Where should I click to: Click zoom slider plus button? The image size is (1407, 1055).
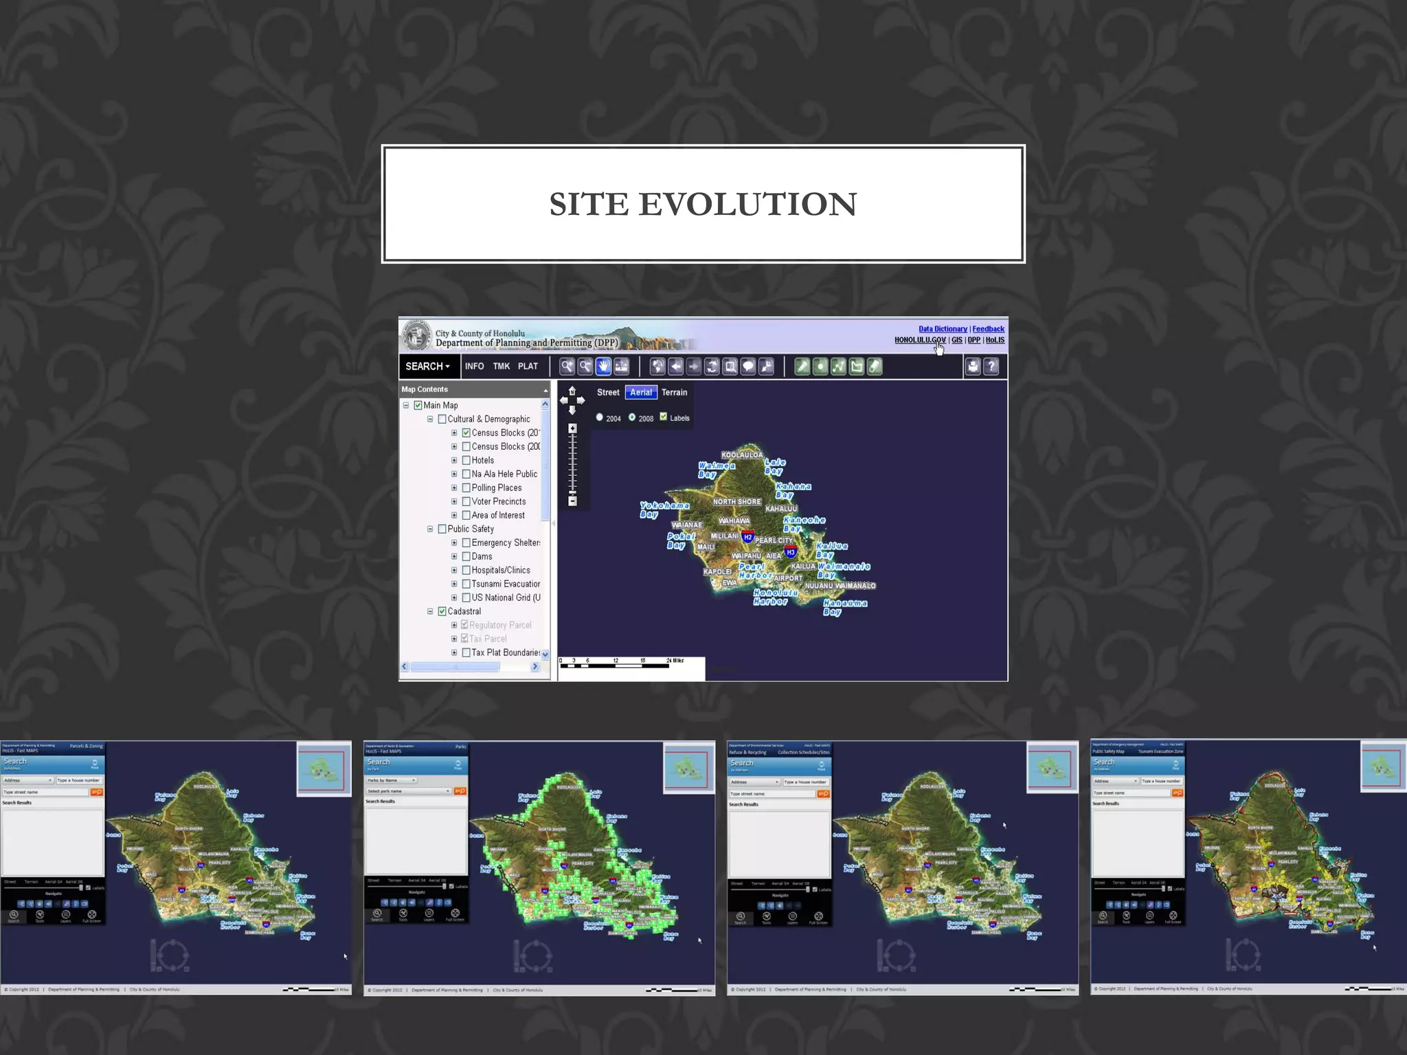click(x=572, y=429)
